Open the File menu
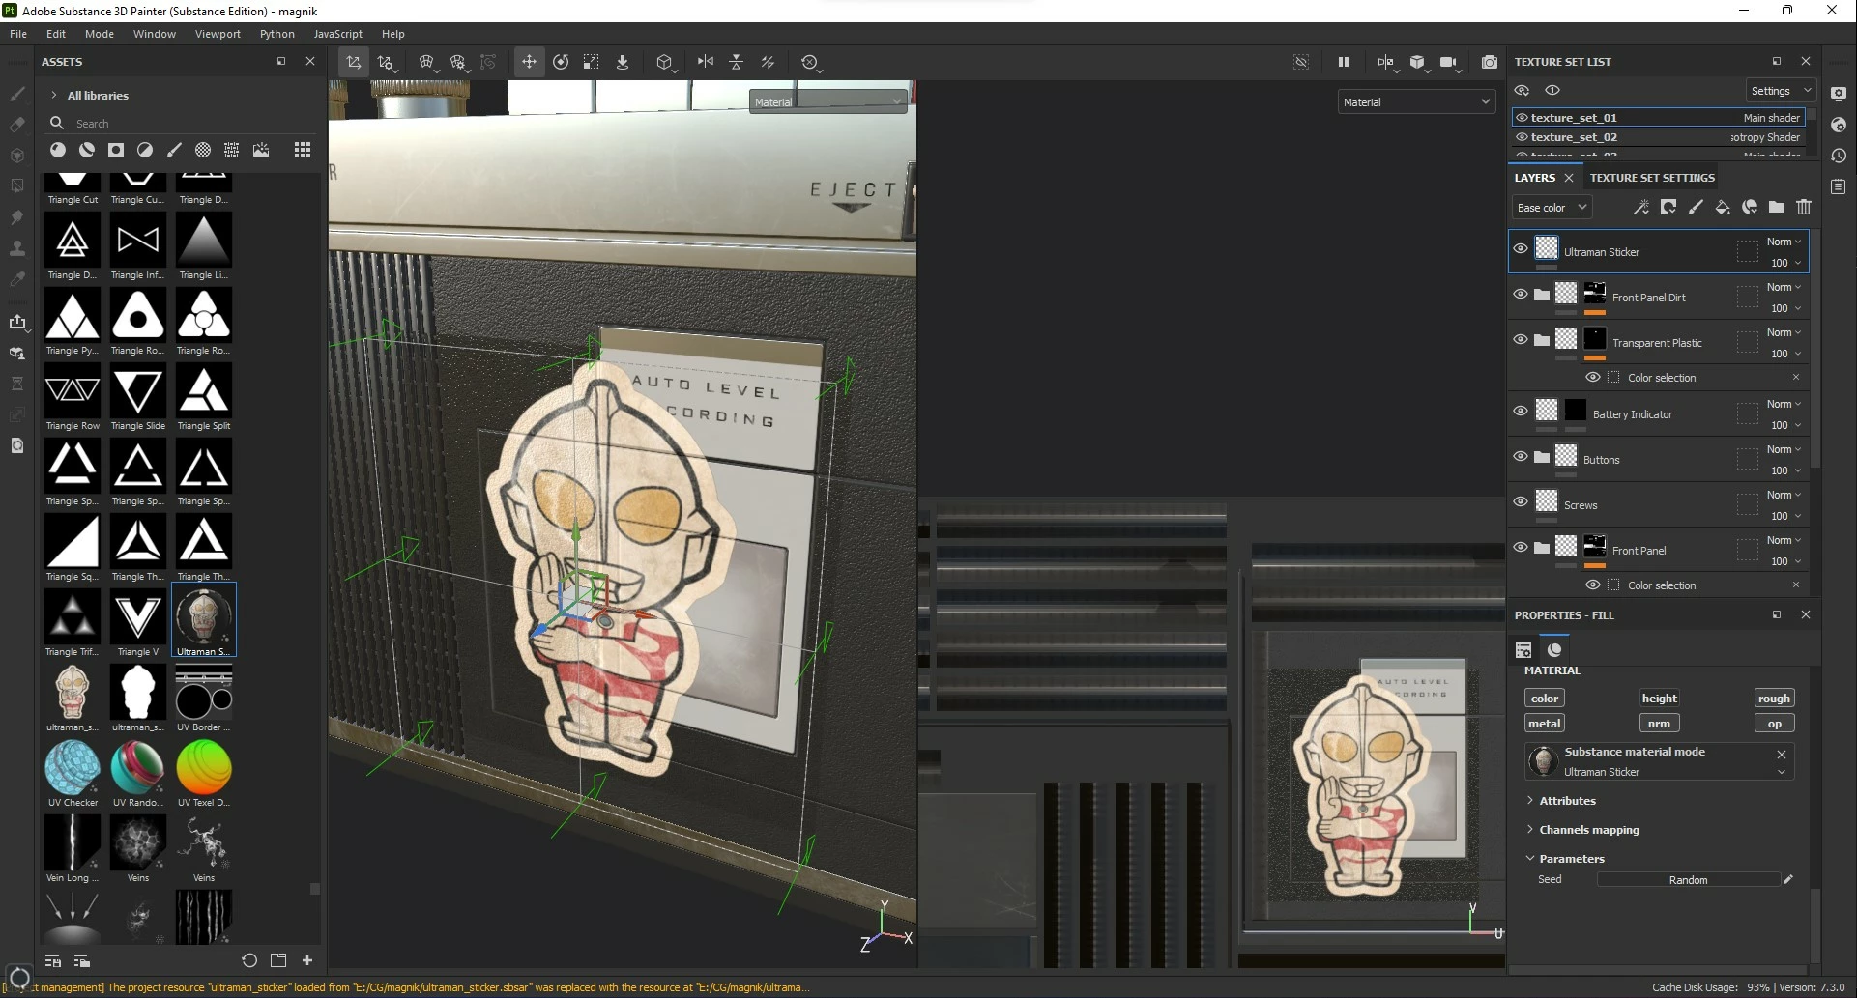The height and width of the screenshot is (998, 1857). click(x=18, y=34)
